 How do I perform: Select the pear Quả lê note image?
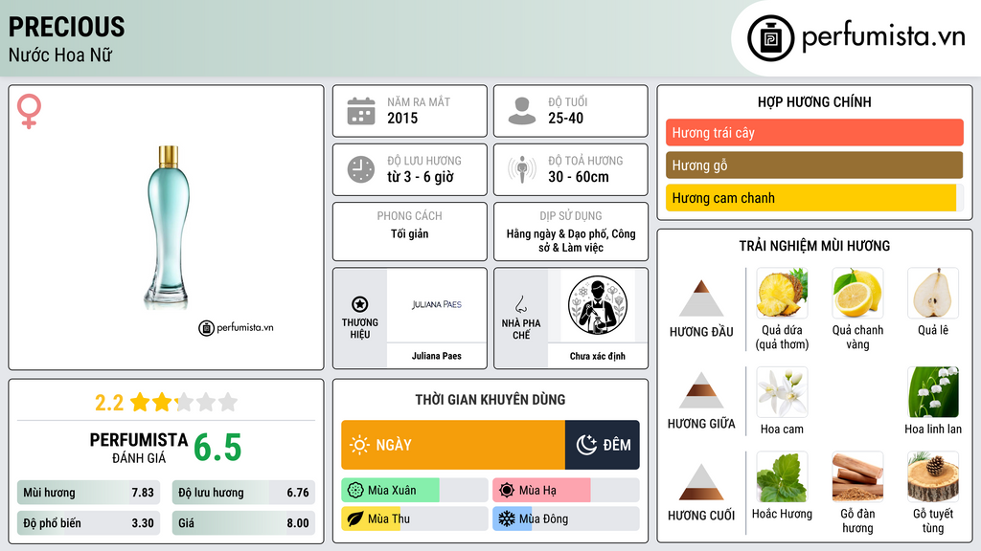(933, 293)
